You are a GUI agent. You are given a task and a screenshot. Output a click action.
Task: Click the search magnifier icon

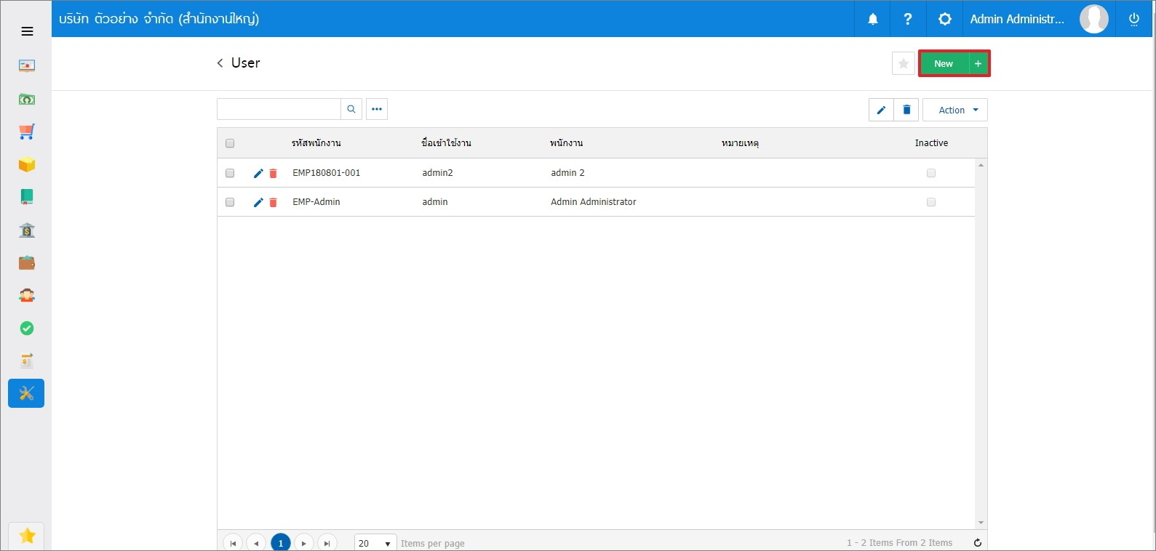click(x=351, y=109)
